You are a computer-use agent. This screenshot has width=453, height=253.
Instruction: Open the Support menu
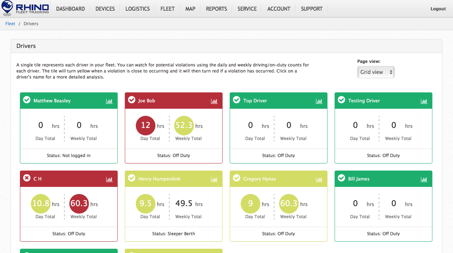click(x=312, y=9)
